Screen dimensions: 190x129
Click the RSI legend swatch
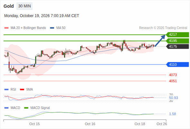click(6, 90)
